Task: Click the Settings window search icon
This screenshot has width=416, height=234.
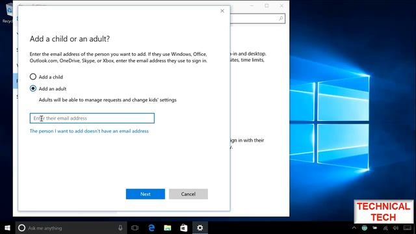Action: tap(281, 18)
